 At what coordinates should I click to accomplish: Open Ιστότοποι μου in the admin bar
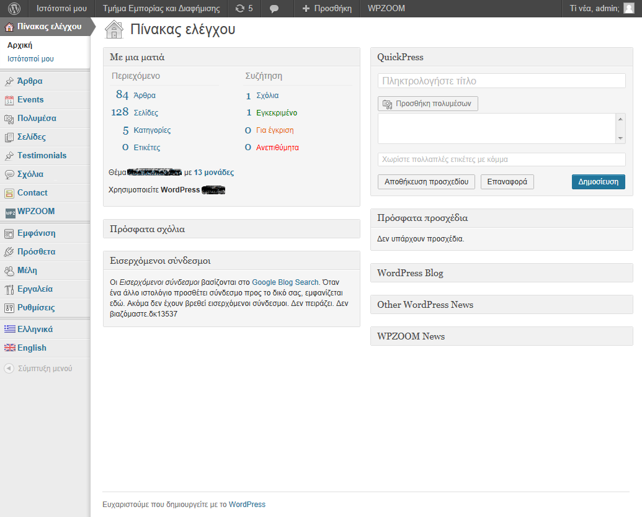point(61,8)
